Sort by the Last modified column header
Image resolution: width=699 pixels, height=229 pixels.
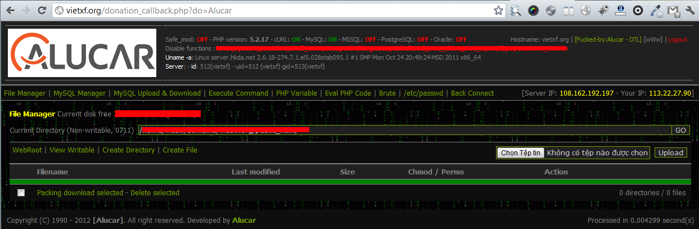click(256, 172)
